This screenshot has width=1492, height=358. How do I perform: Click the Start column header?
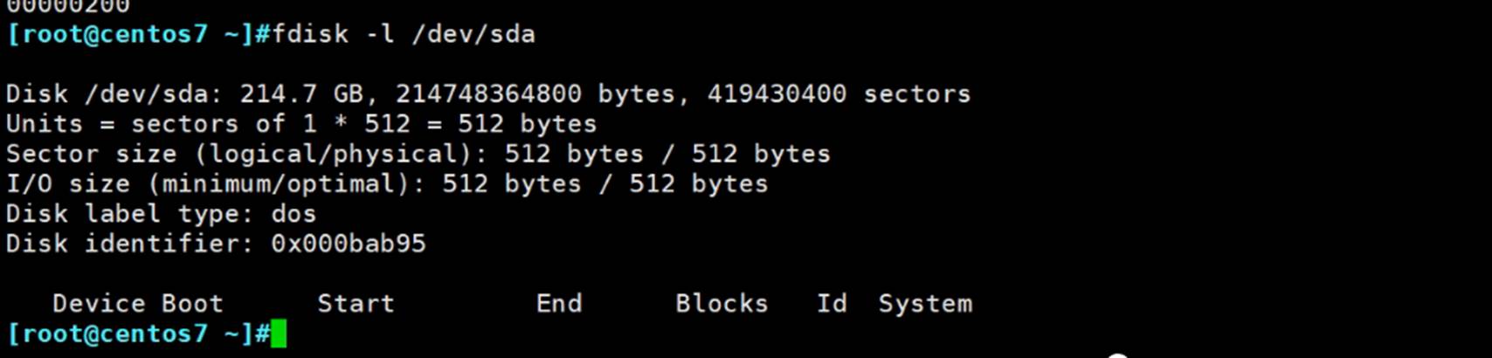(x=356, y=303)
